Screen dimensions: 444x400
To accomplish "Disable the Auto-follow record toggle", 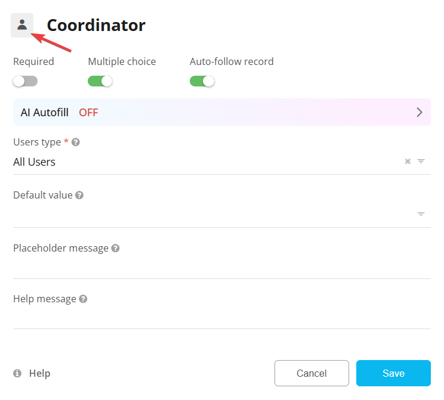I will 202,81.
